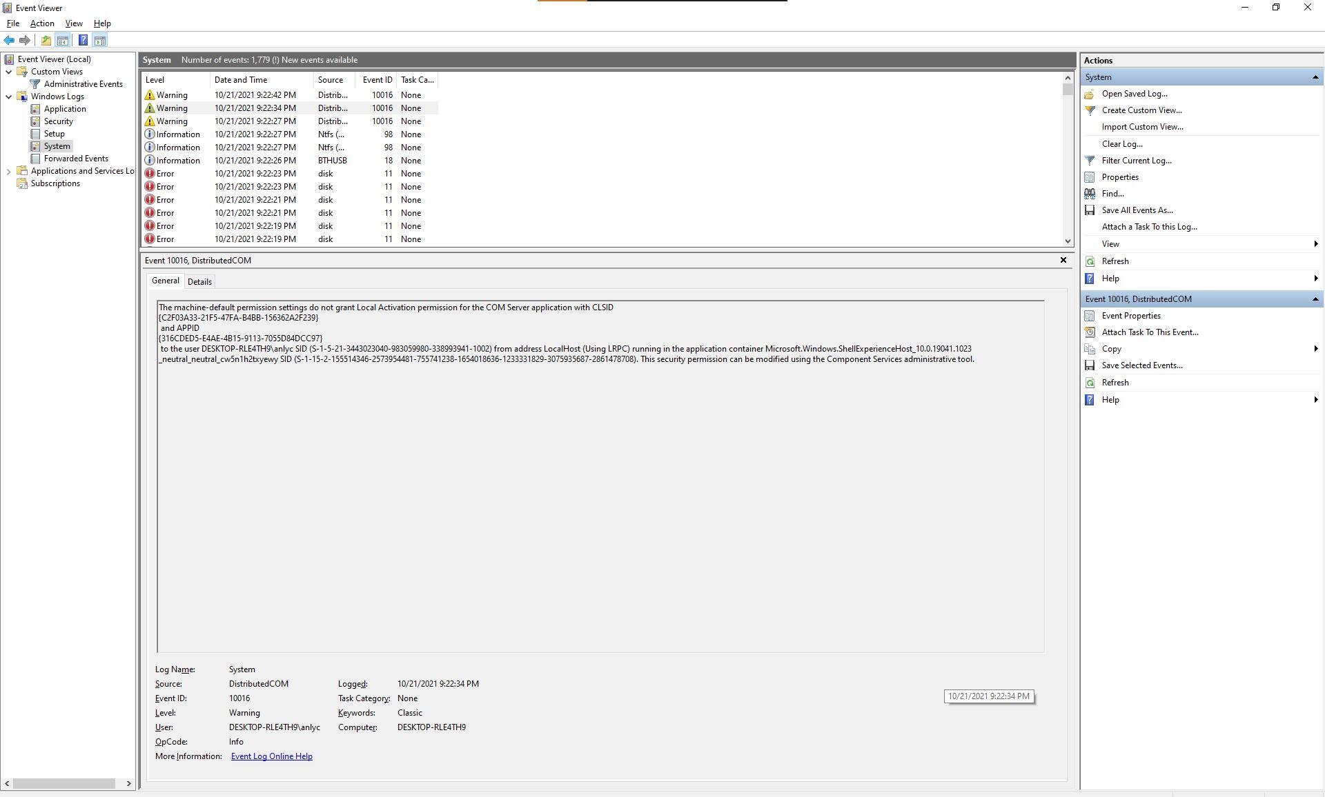
Task: Click the Find binoculars icon
Action: click(1090, 194)
